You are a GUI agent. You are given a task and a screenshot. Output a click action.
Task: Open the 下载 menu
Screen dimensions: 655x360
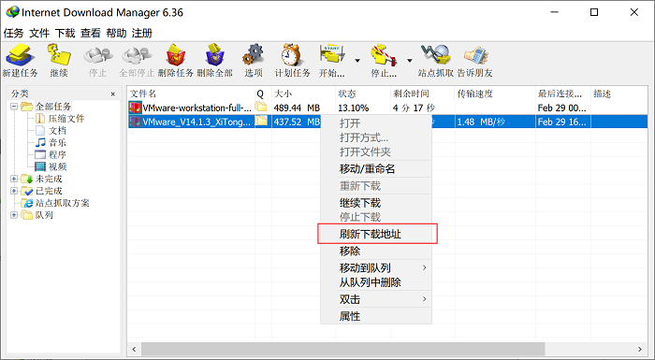65,33
